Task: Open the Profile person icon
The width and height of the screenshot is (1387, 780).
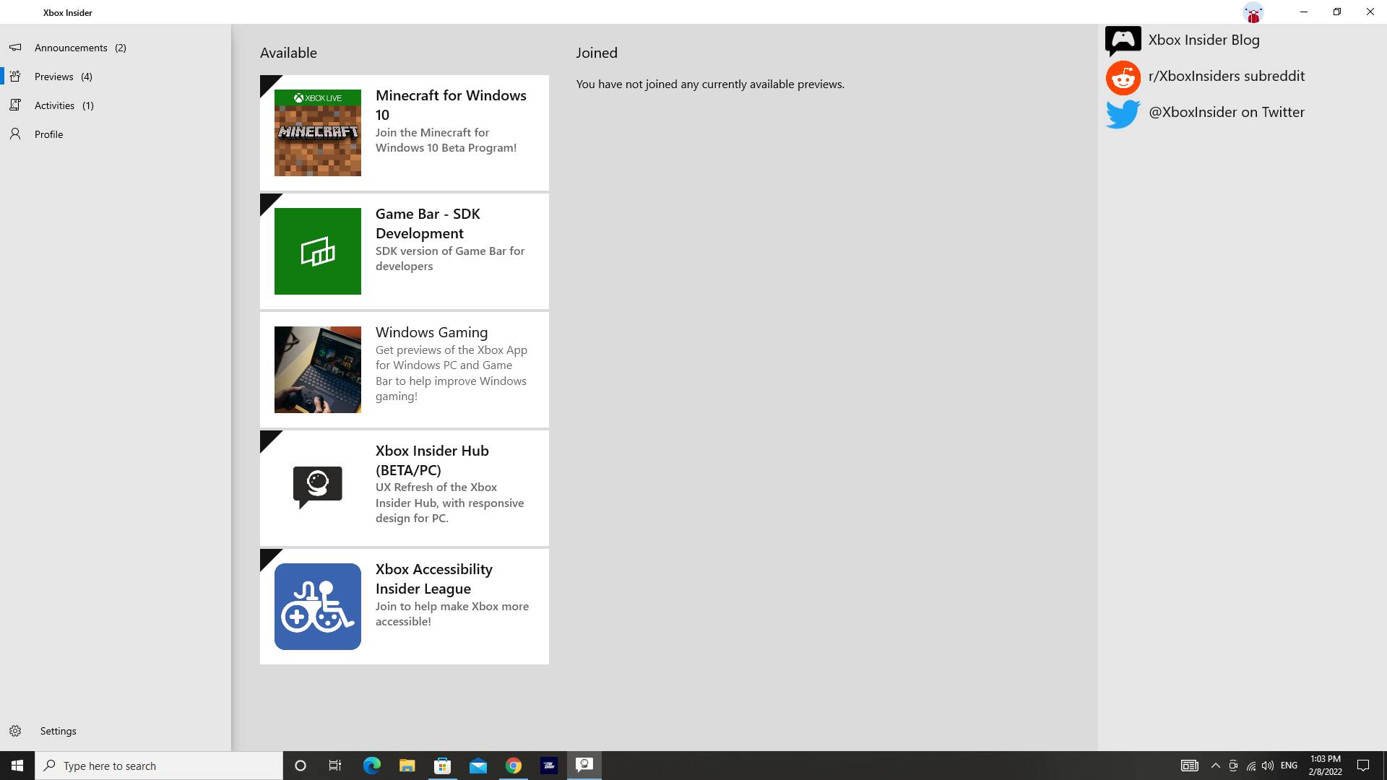Action: click(15, 134)
